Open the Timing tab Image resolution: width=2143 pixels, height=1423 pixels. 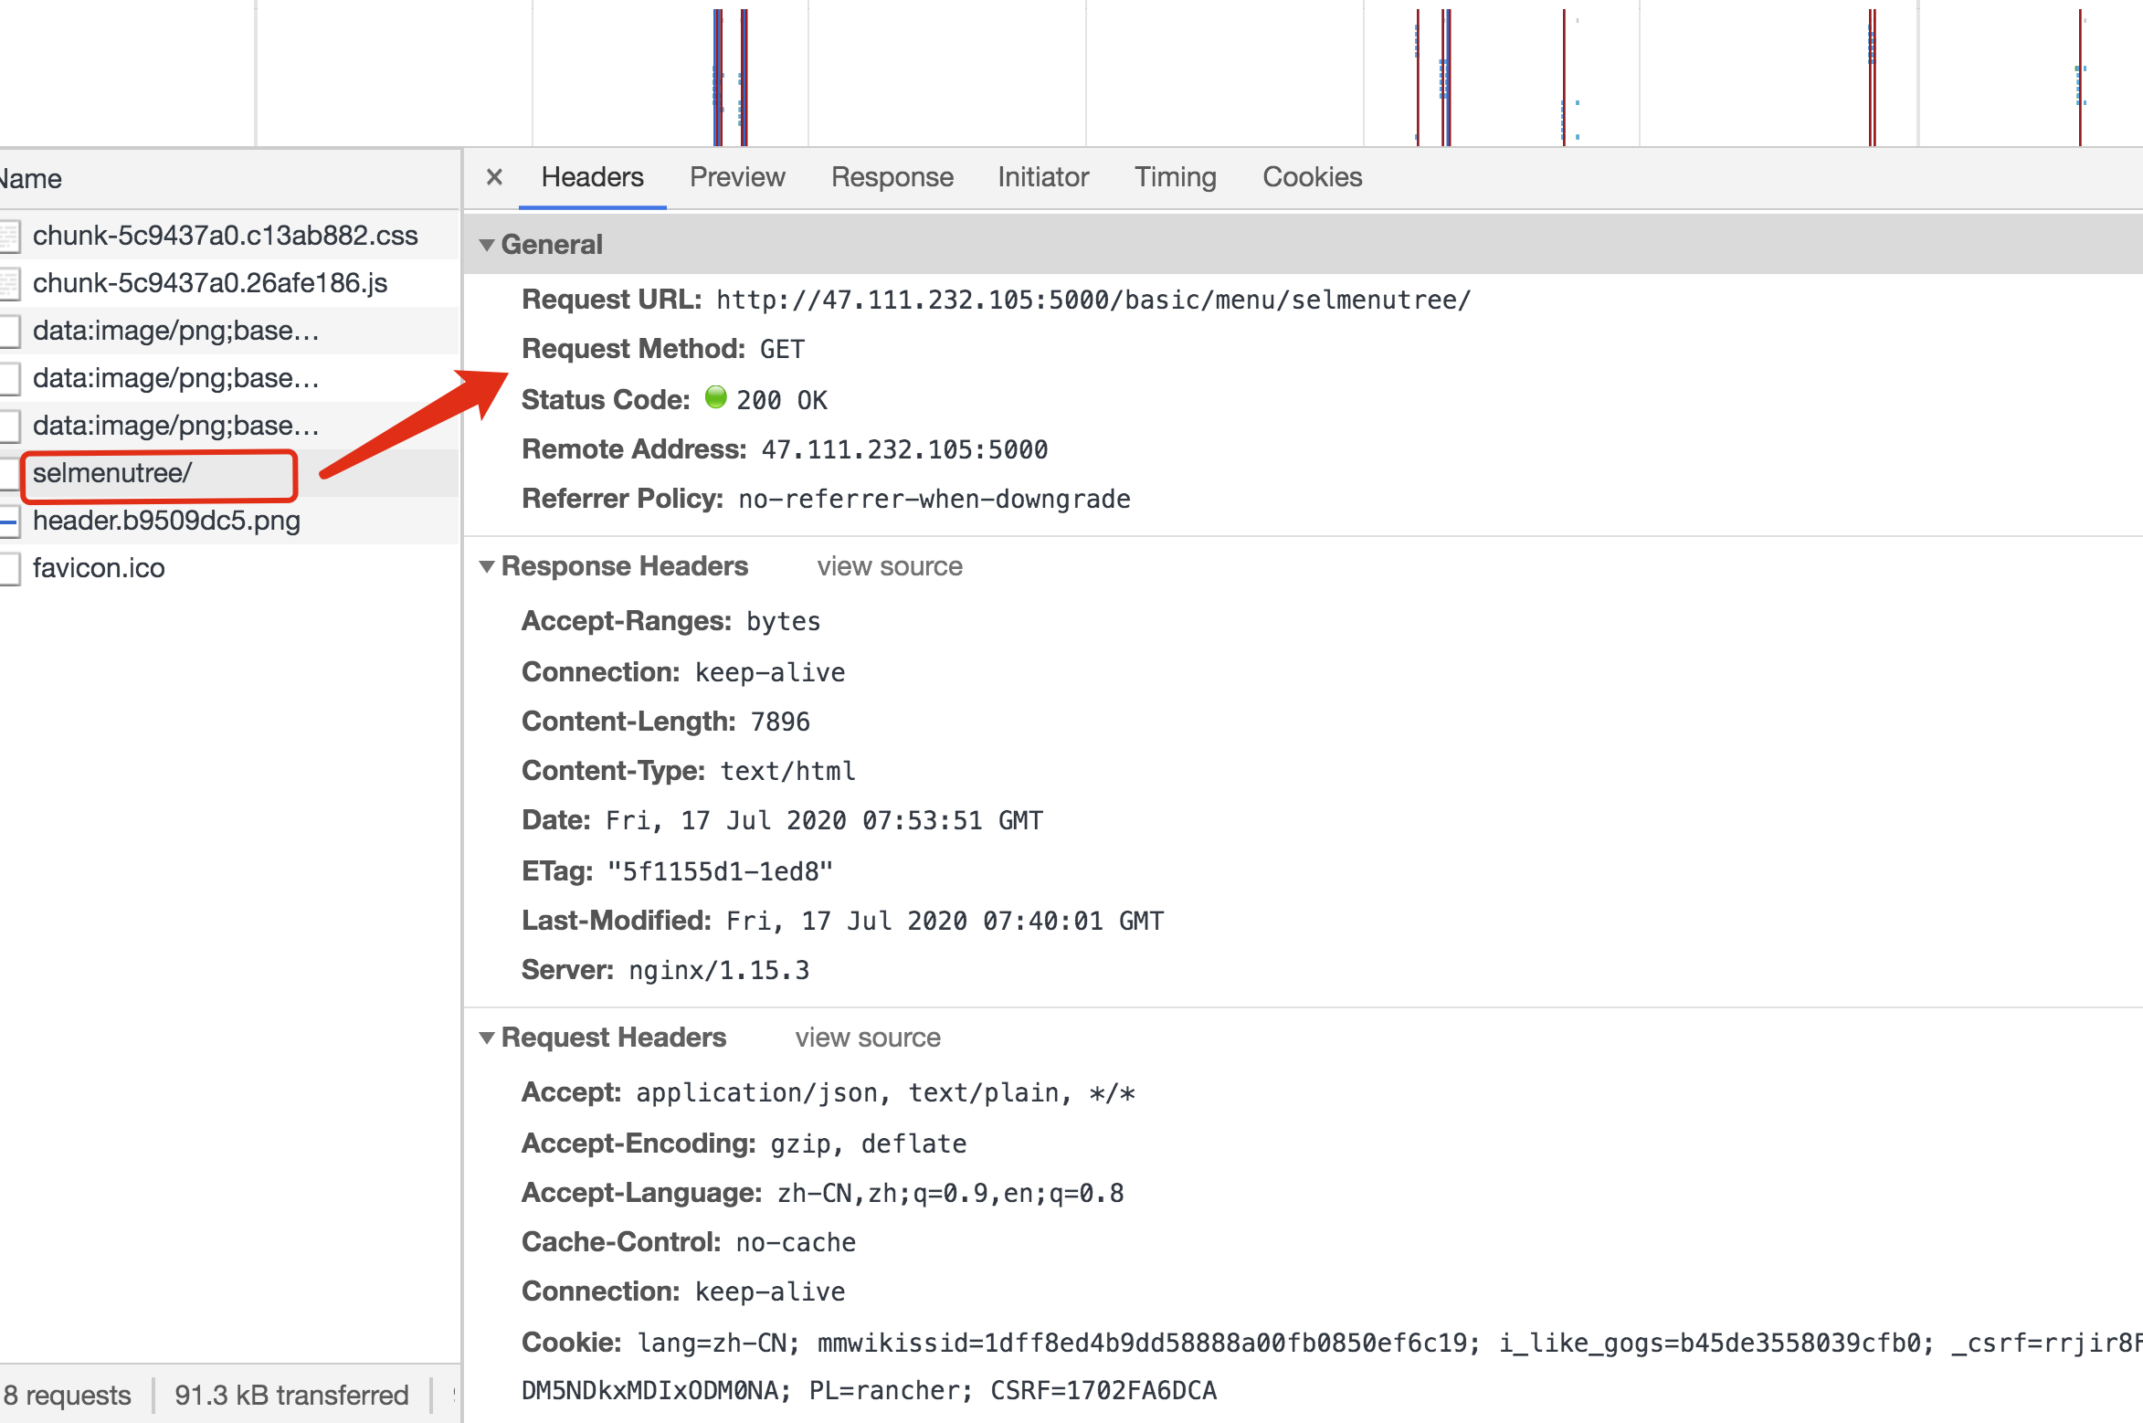point(1175,177)
